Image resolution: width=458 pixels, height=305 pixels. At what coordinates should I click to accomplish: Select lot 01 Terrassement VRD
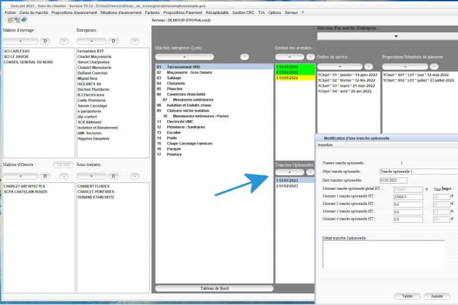pos(214,67)
